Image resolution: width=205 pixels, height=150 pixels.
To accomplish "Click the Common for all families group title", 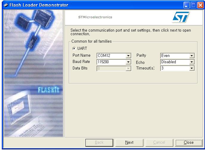I will [x=91, y=41].
